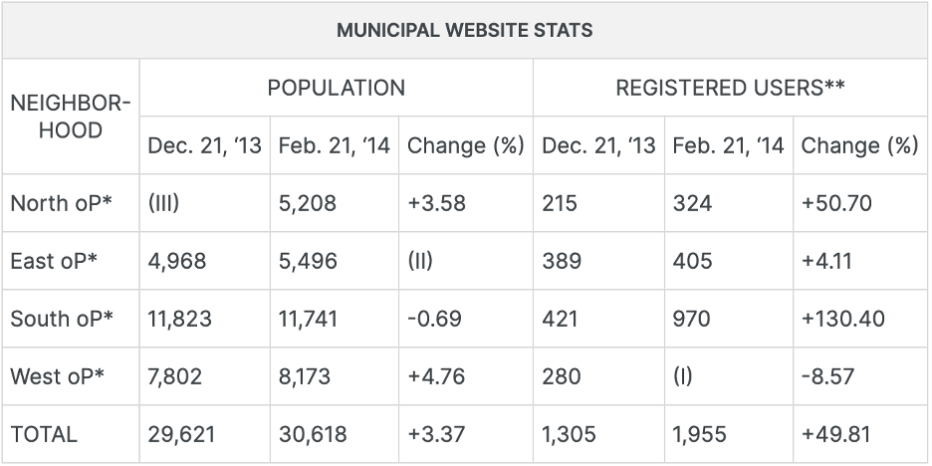The image size is (932, 466).
Task: Click the (I) placeholder cell
Action: coord(683,376)
